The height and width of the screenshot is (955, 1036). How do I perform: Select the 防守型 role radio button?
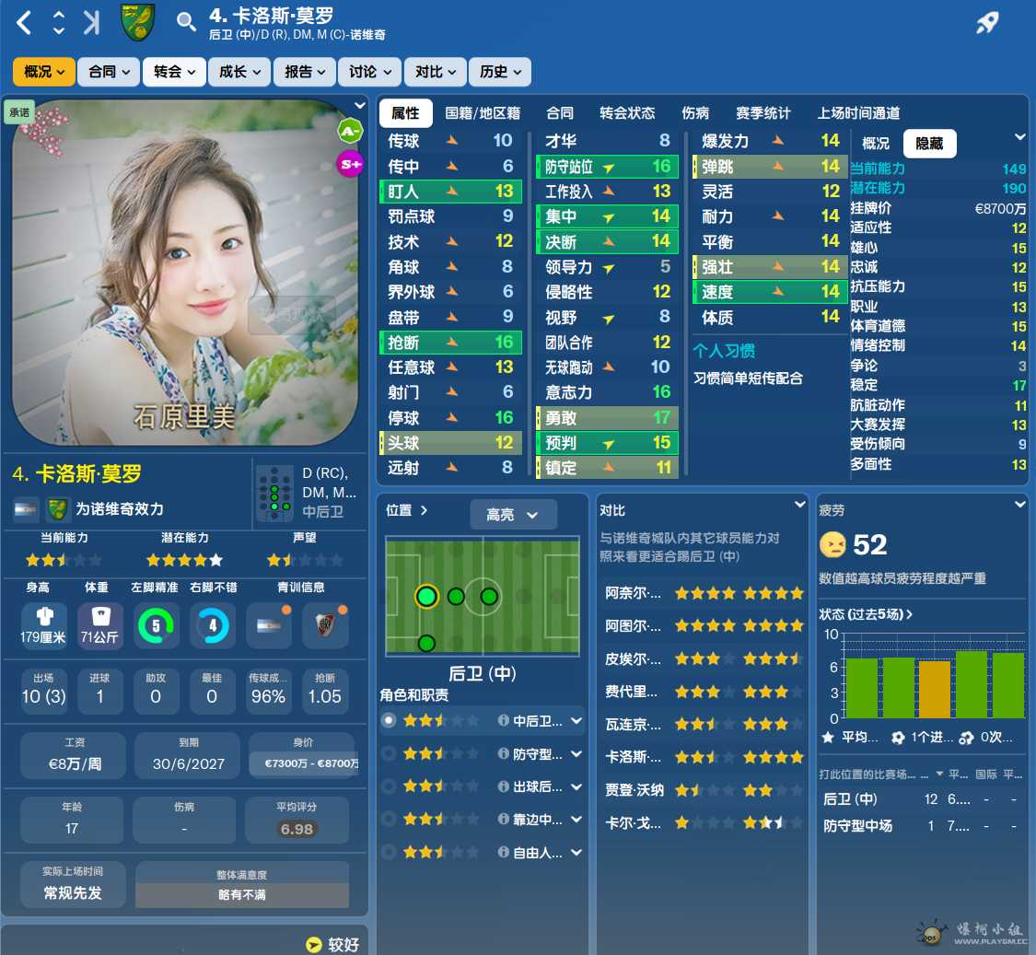point(389,753)
